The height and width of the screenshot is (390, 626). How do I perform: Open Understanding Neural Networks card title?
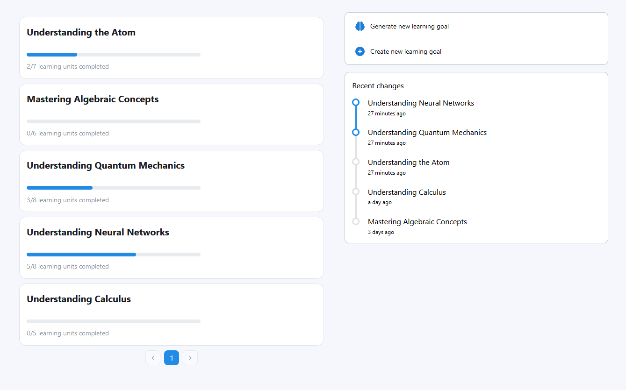tap(98, 232)
